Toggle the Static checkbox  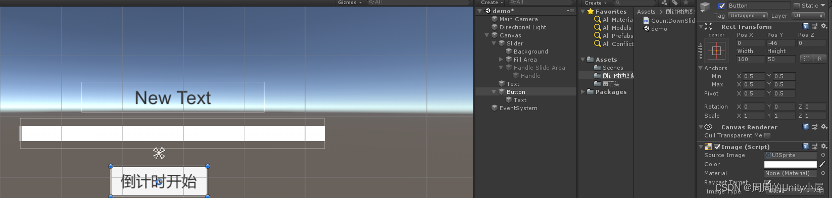(797, 6)
